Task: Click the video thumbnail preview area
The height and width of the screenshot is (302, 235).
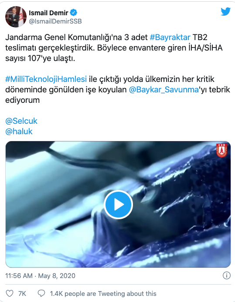Action: tap(118, 204)
